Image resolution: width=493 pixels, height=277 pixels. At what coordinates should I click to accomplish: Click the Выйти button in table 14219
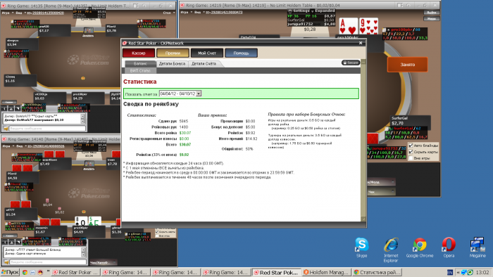[432, 13]
